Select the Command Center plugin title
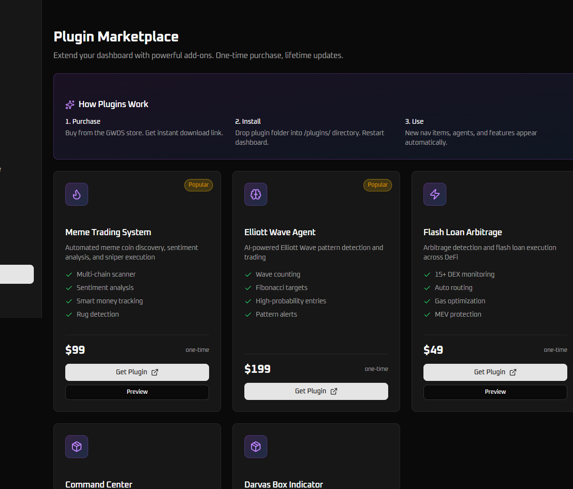This screenshot has height=489, width=573. pos(99,484)
